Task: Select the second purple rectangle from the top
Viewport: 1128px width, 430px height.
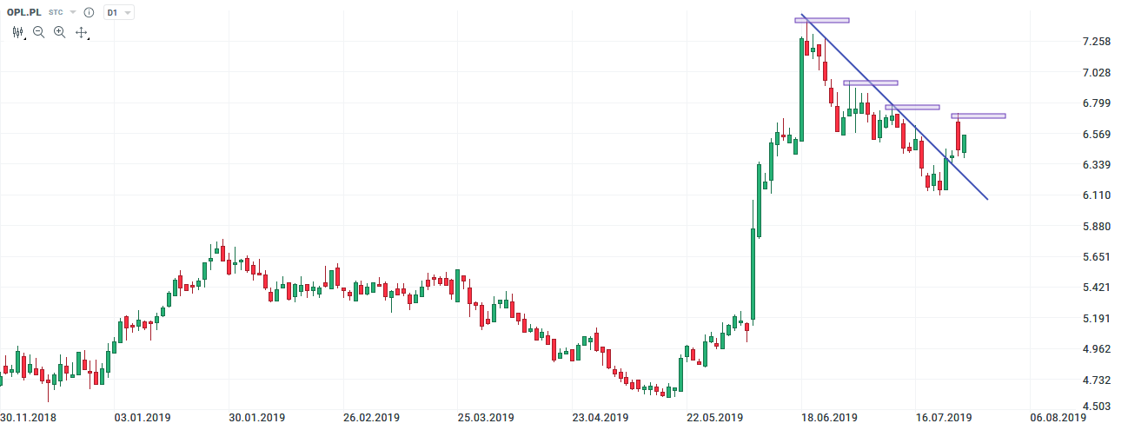Action: coord(871,83)
